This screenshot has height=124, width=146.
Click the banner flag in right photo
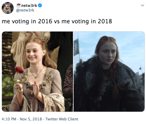[76, 47]
